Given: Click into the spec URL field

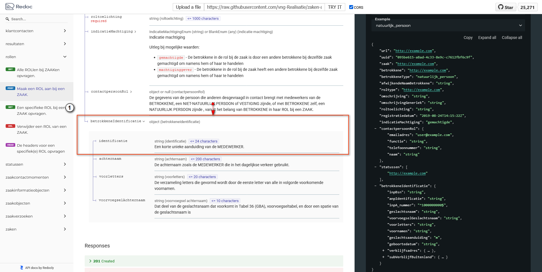Looking at the screenshot, I should coord(264,7).
